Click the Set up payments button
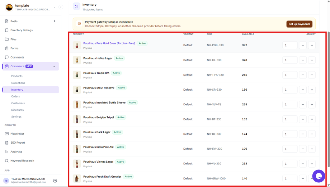Image resolution: width=330 pixels, height=187 pixels. (299, 24)
